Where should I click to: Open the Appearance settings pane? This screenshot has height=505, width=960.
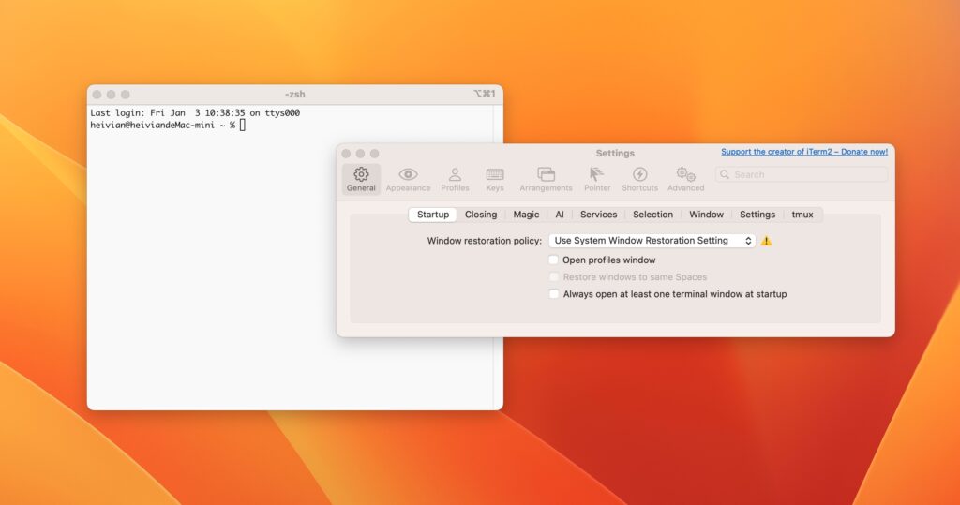point(408,179)
